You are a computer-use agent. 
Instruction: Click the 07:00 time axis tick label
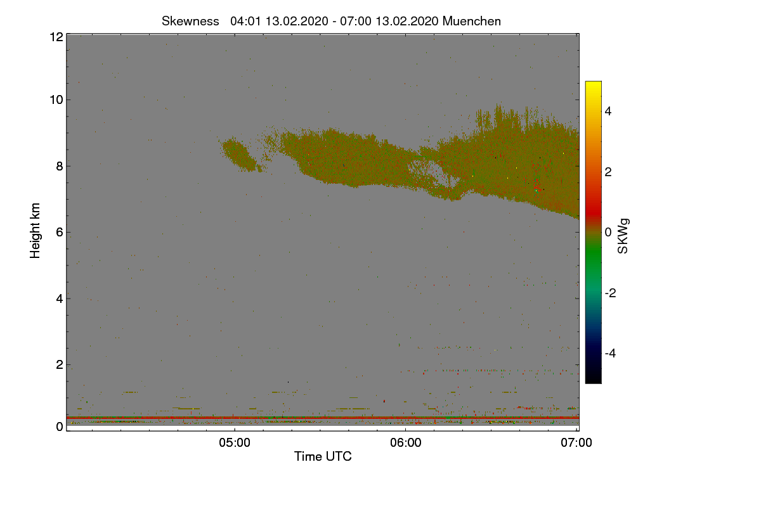(576, 443)
